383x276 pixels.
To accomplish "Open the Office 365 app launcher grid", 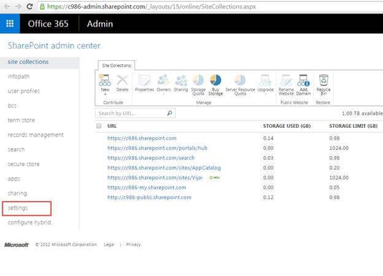I will click(10, 23).
